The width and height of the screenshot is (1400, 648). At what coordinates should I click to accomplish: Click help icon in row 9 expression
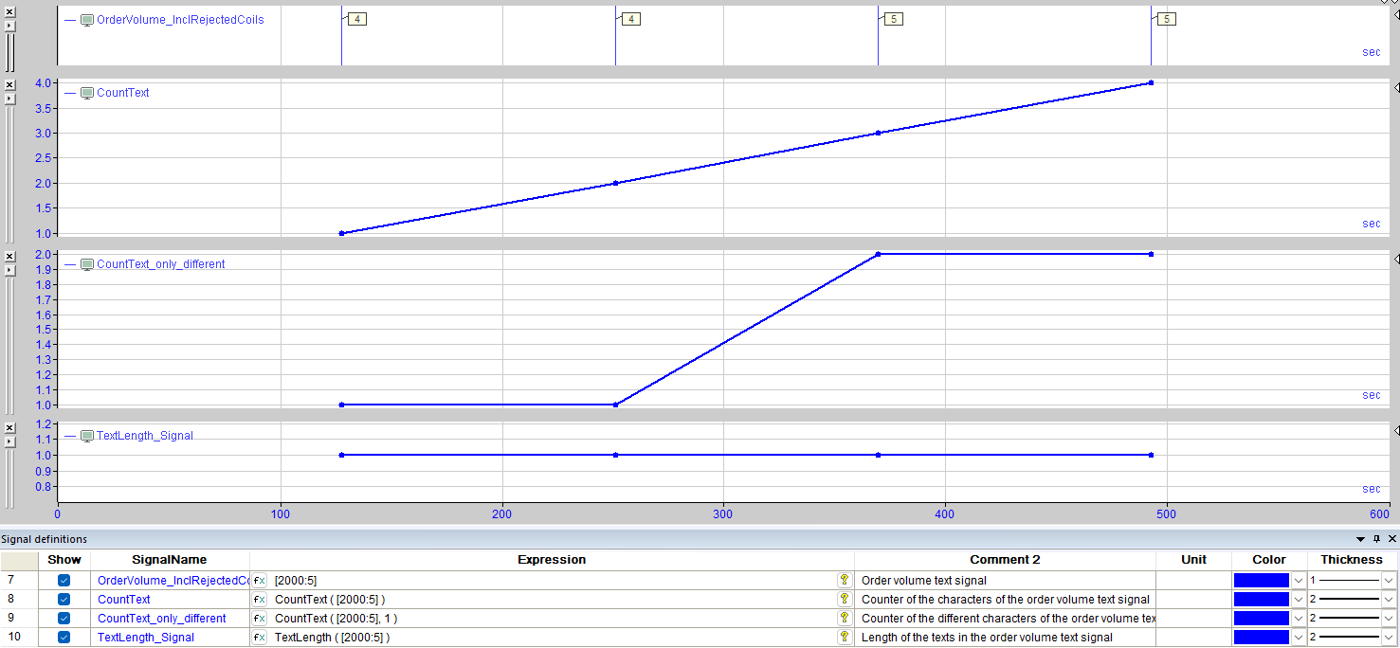pyautogui.click(x=844, y=619)
